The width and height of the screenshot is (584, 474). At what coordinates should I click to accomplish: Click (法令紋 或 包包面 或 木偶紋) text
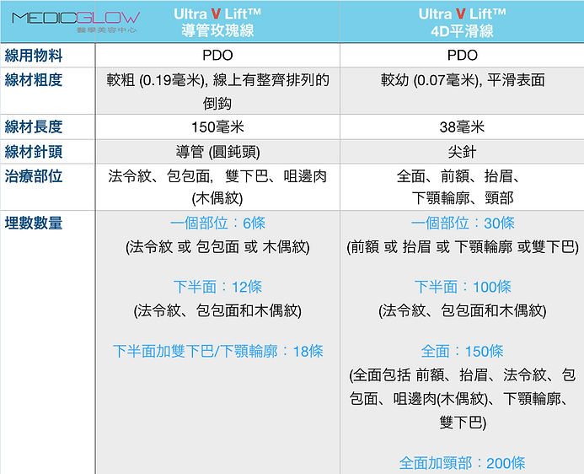pyautogui.click(x=217, y=247)
